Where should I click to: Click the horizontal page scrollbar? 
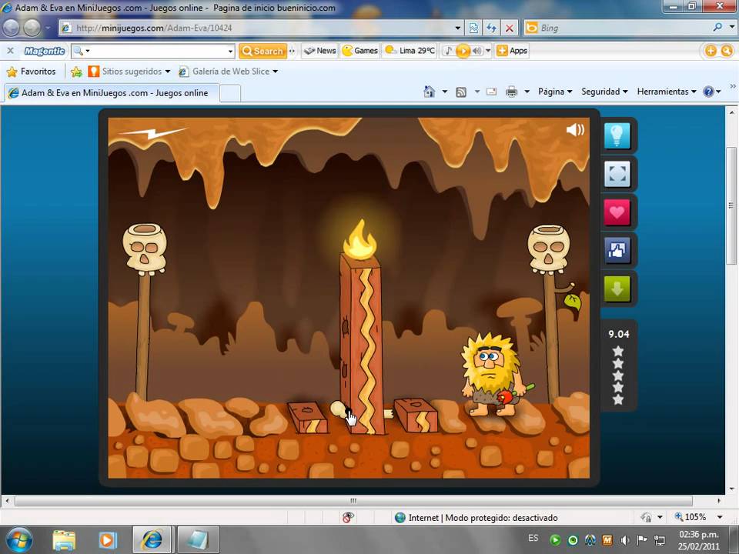click(x=353, y=500)
